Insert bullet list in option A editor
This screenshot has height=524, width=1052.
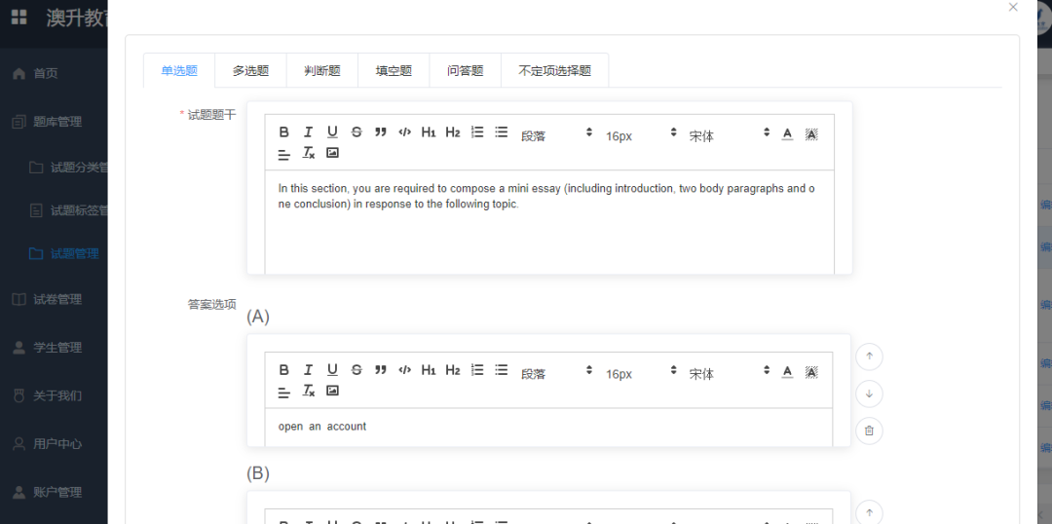502,370
